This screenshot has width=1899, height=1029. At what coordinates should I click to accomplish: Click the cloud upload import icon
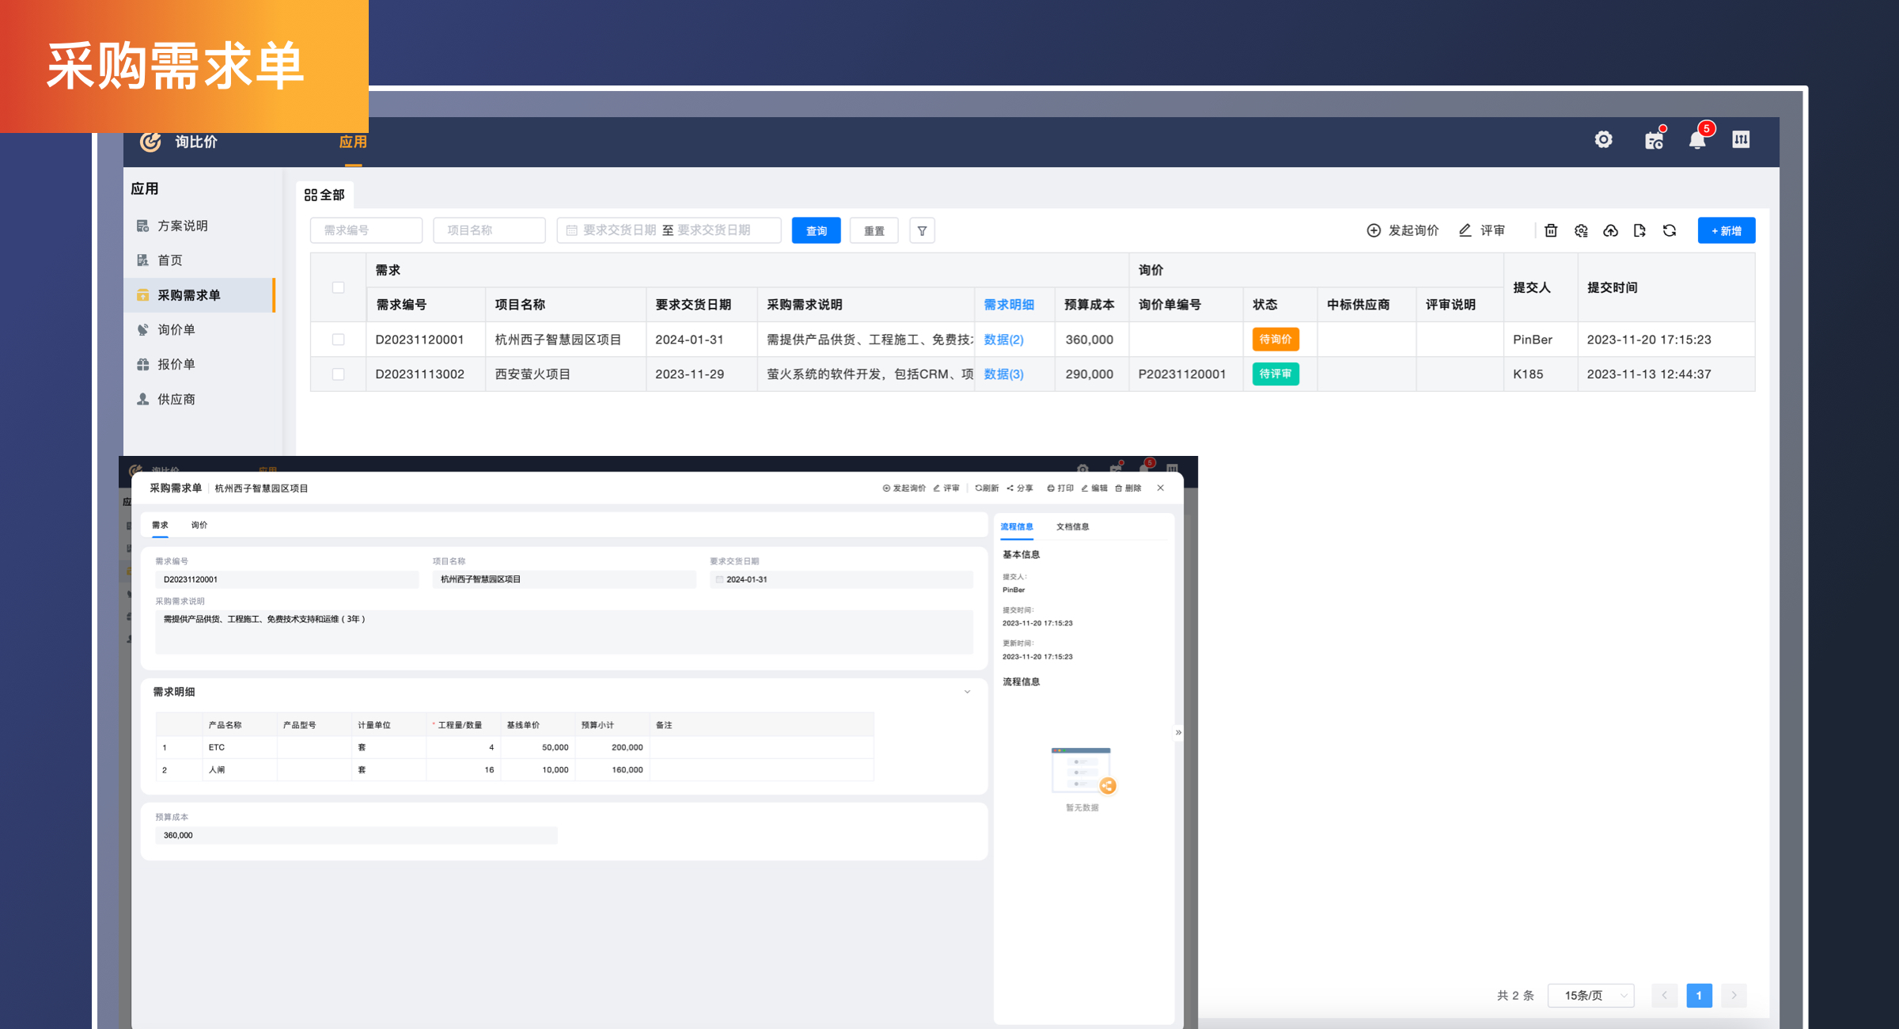[1610, 230]
